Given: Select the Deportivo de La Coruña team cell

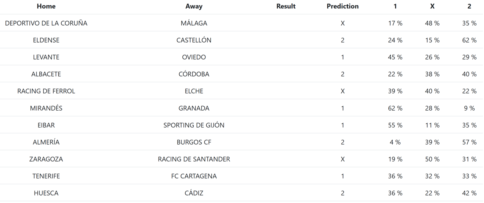Looking at the screenshot, I should tap(46, 23).
